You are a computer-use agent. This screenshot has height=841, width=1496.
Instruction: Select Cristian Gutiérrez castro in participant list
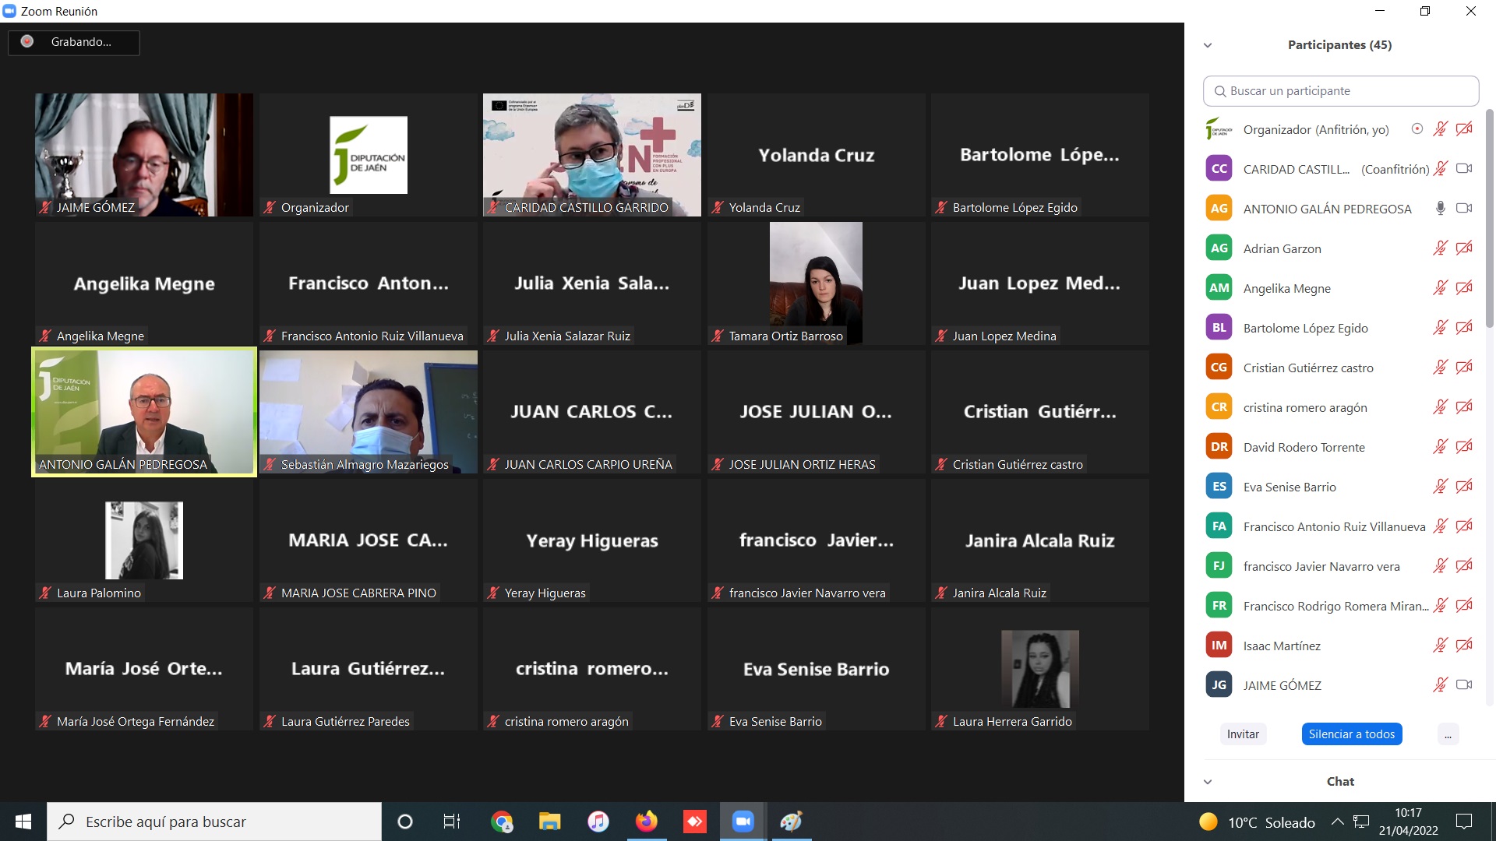pyautogui.click(x=1308, y=368)
